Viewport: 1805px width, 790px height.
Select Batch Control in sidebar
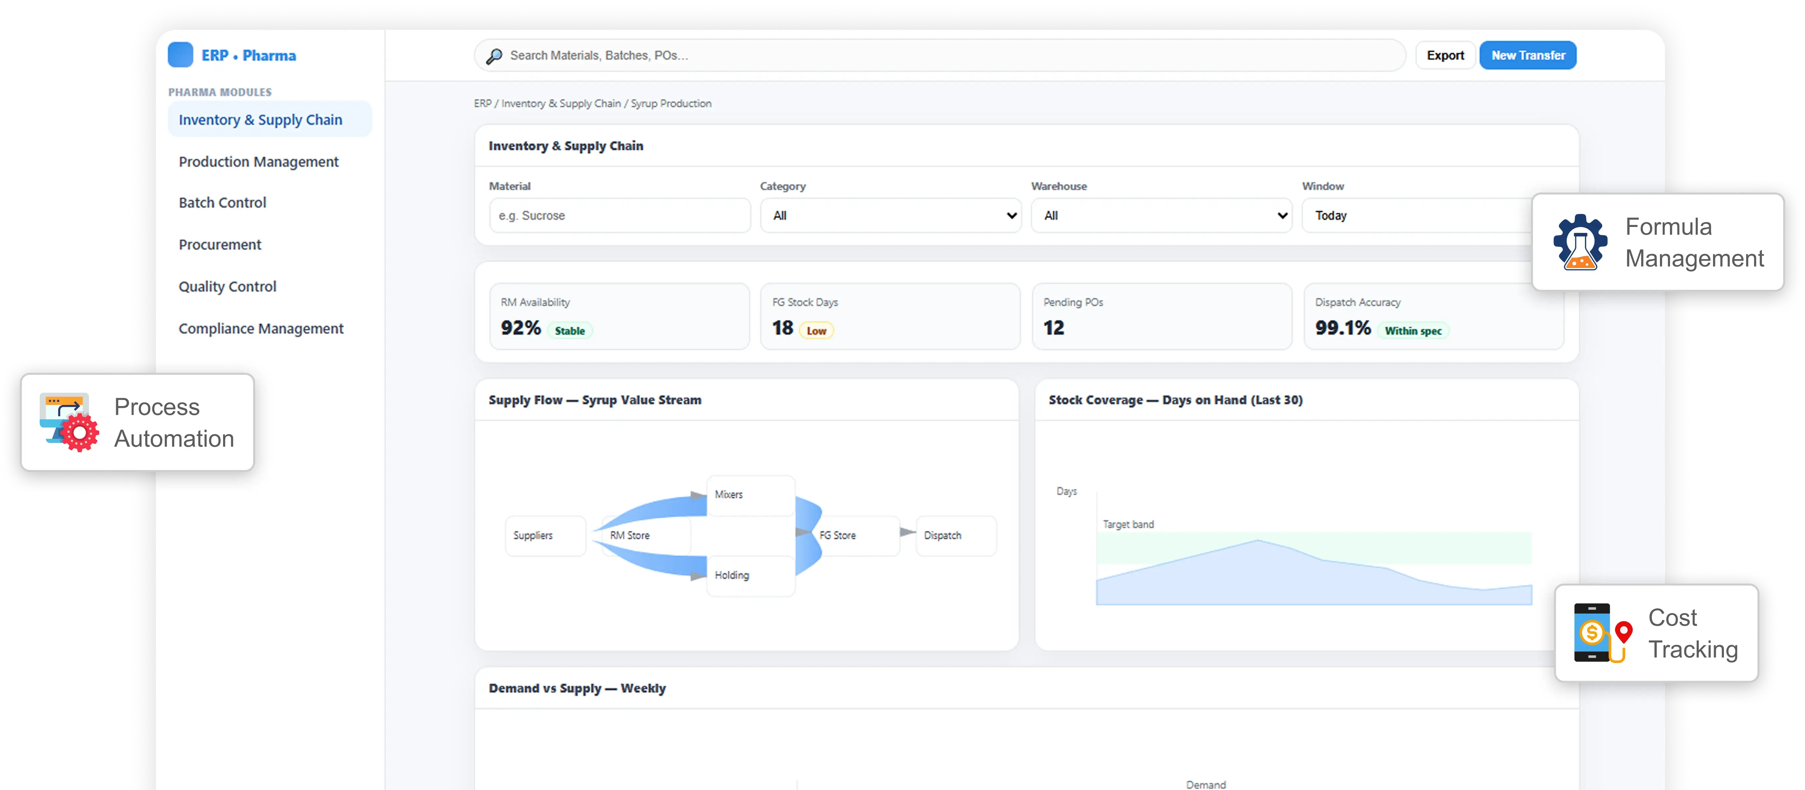coord(222,203)
